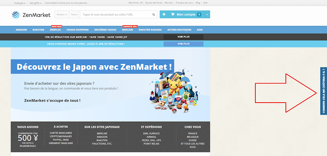Click the cart count badge showing 1

pyautogui.click(x=199, y=15)
